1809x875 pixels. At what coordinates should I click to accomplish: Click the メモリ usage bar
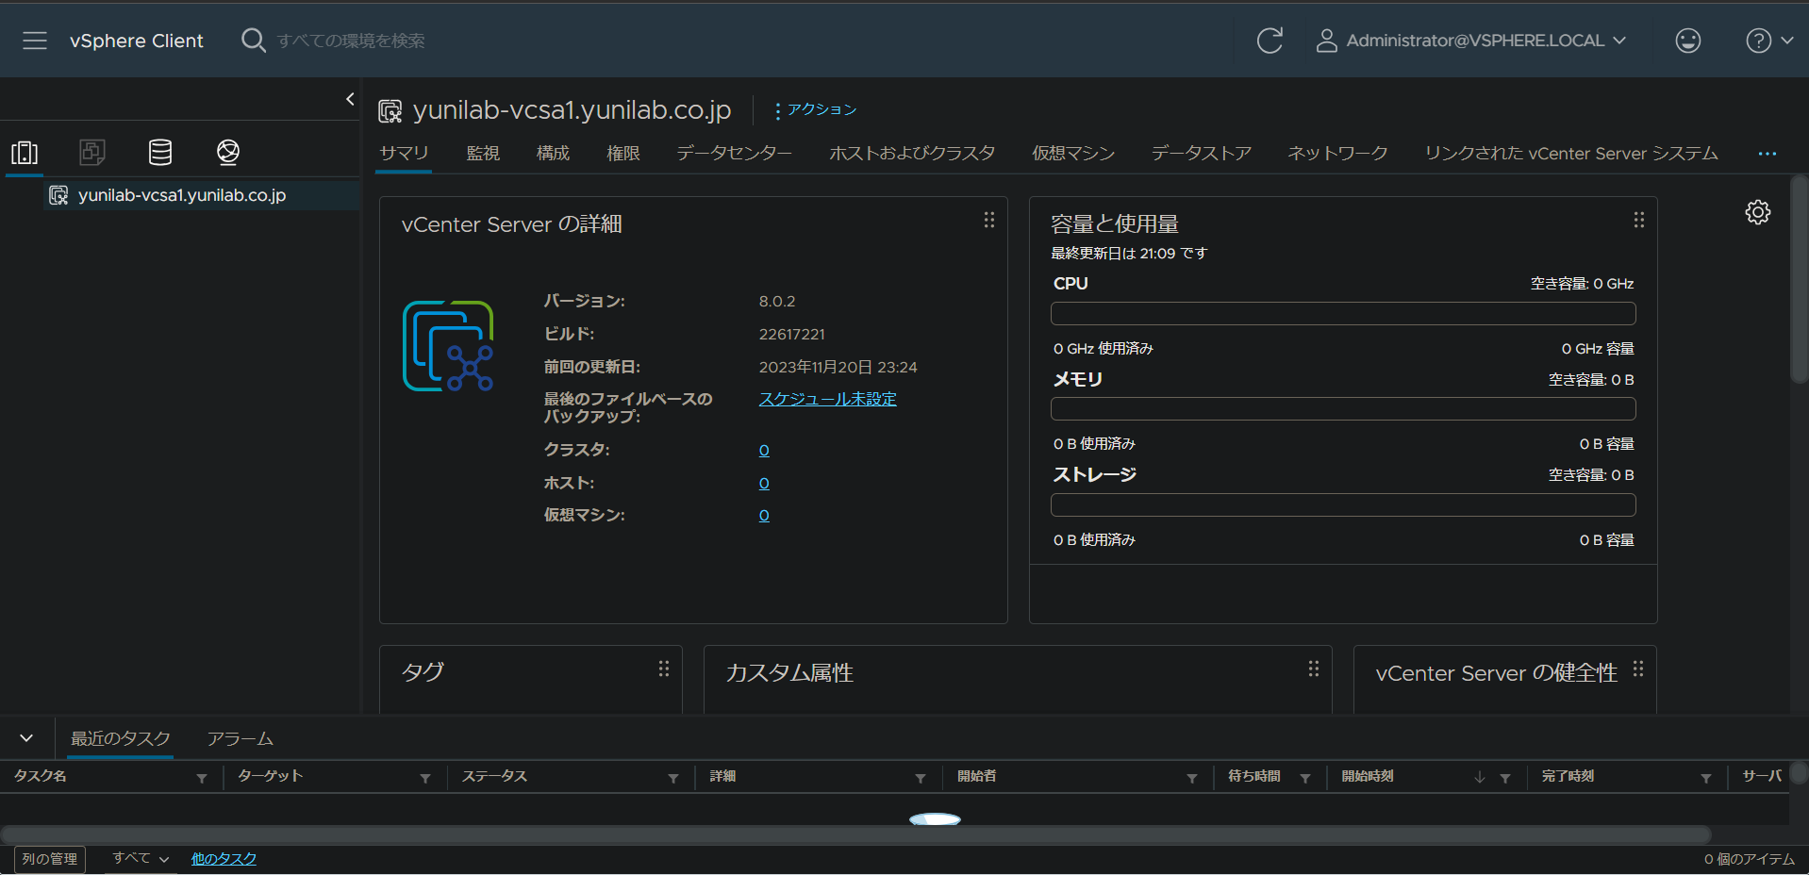tap(1343, 409)
